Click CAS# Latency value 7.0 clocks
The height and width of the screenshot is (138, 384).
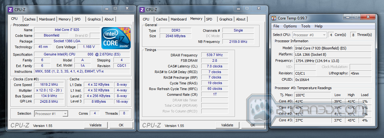215,66
